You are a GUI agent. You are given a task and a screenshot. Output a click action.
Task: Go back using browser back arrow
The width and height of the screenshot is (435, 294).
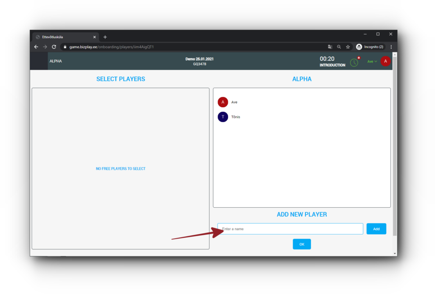[36, 47]
